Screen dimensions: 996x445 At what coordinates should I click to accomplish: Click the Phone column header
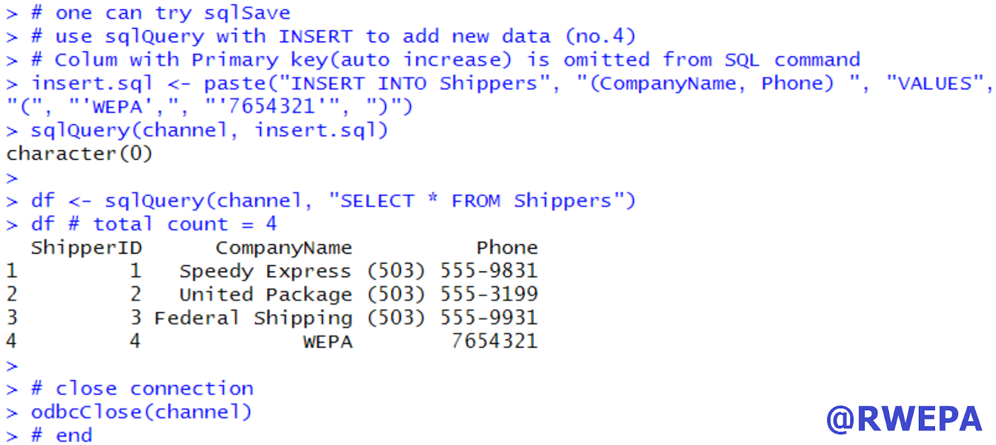507,247
